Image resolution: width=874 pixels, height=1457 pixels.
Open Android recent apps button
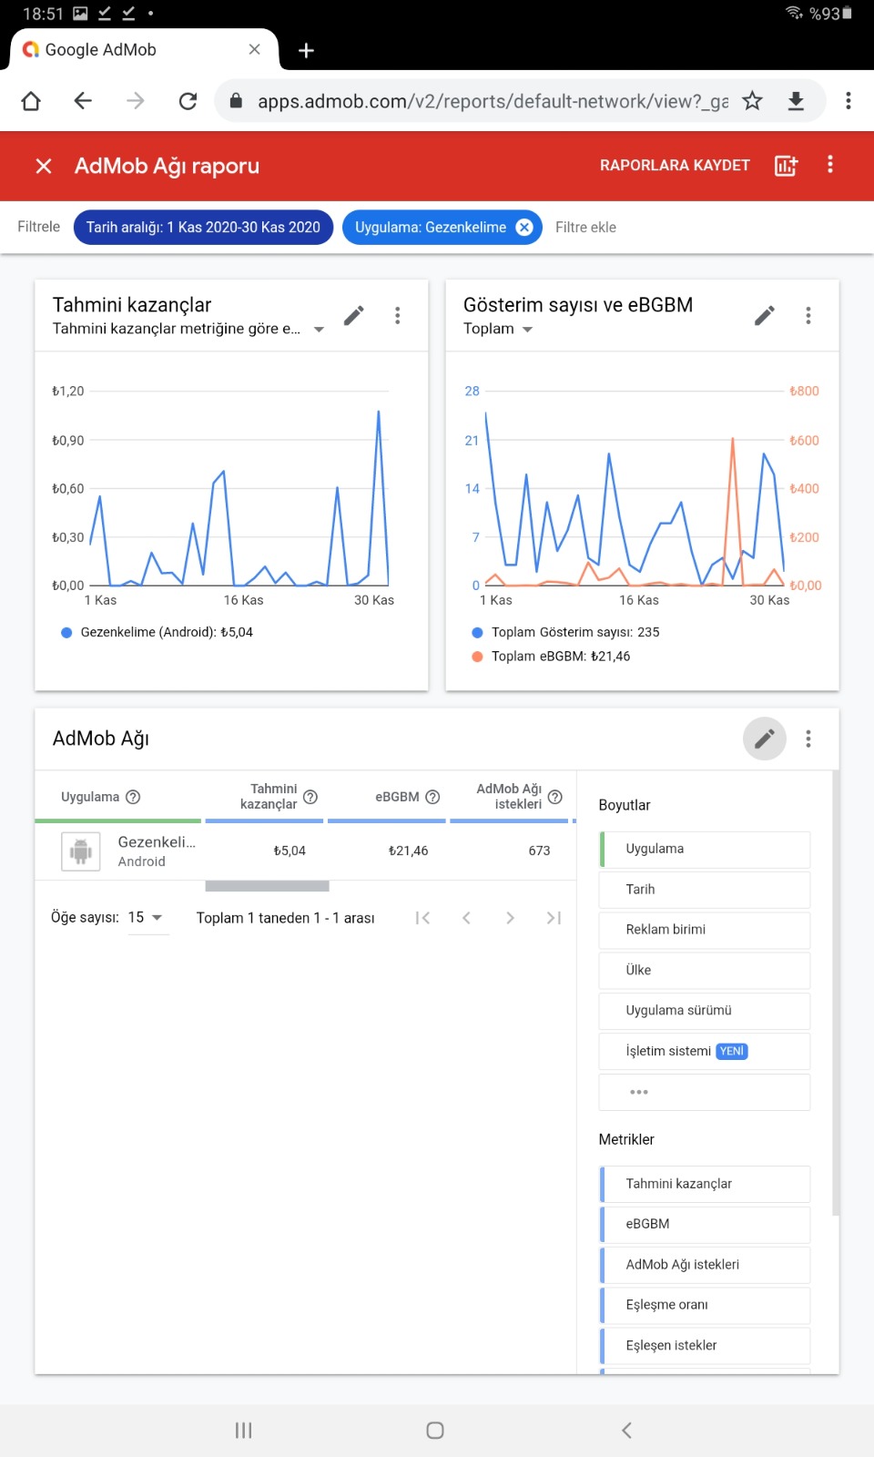click(x=243, y=1431)
